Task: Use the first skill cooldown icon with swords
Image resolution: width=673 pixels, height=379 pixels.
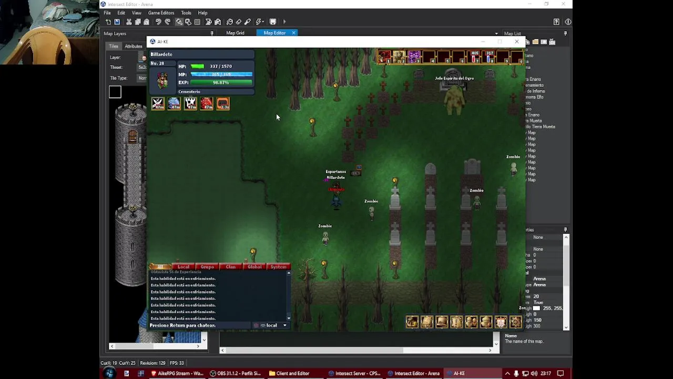Action: pos(158,104)
